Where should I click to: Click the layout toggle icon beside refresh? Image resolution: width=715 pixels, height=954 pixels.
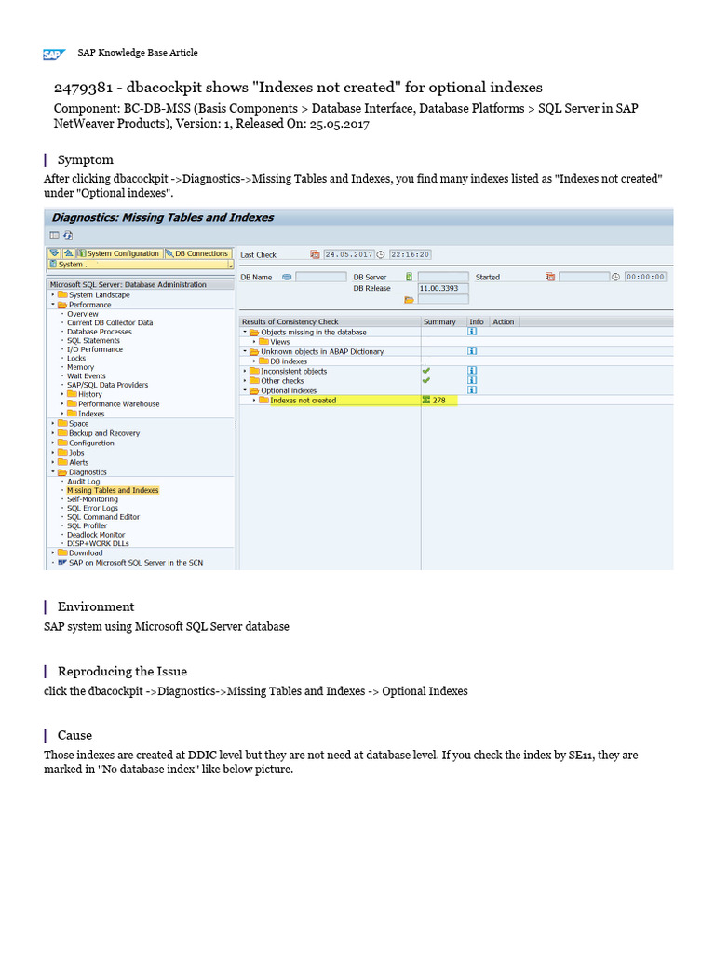54,236
